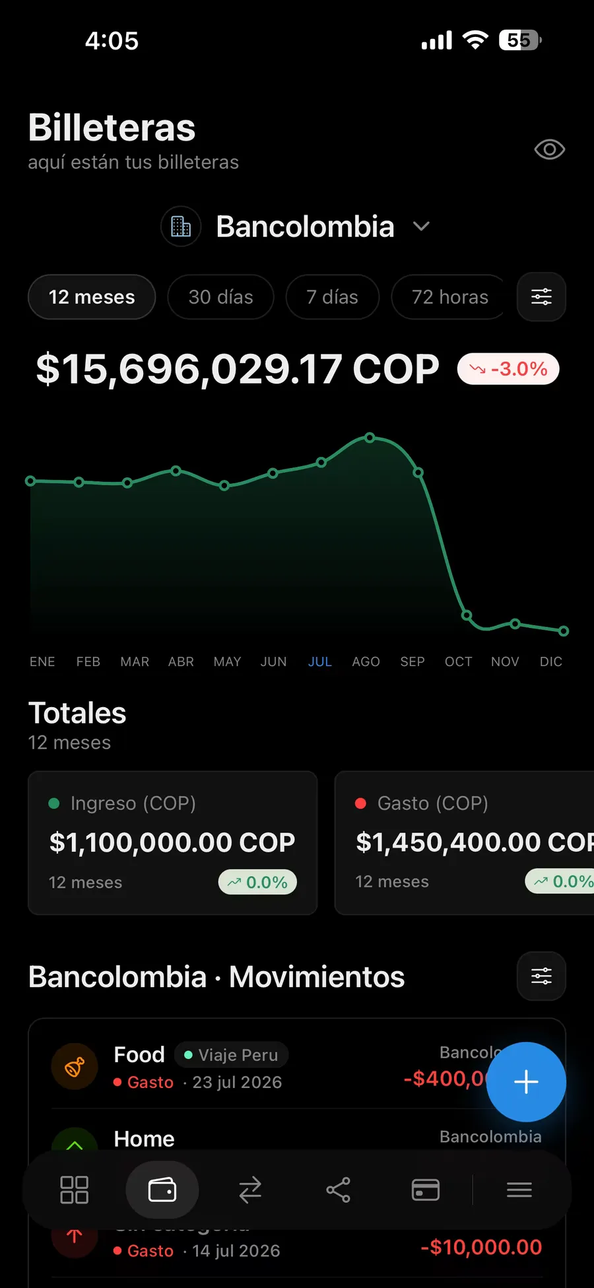Open the Movimientos filter options
Image resolution: width=594 pixels, height=1288 pixels.
[x=541, y=976]
